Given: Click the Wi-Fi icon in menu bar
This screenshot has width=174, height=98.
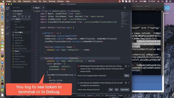Looking at the screenshot, I should (x=133, y=1).
